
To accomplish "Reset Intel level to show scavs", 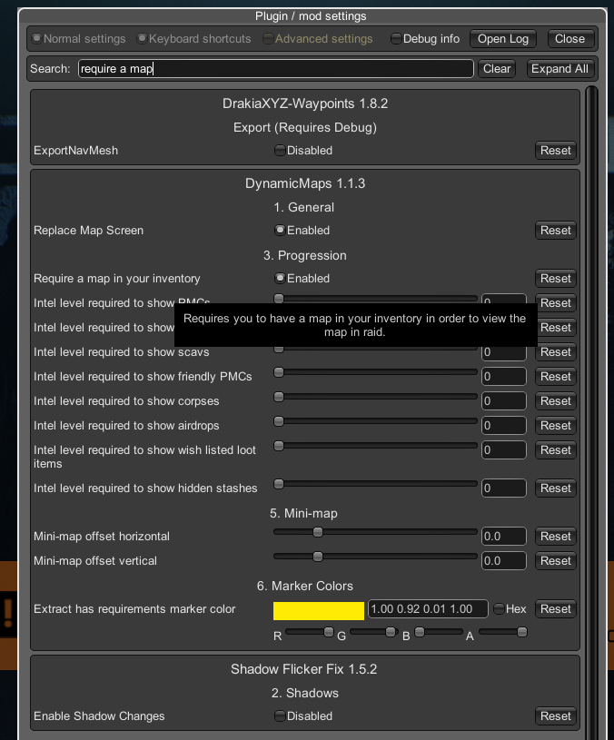I will (556, 351).
